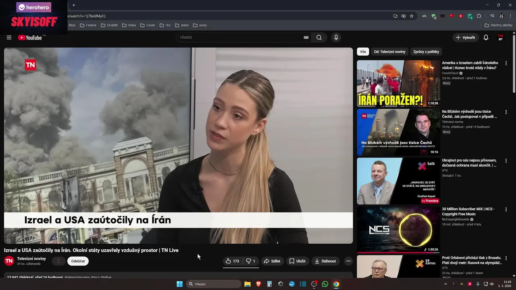Expand hidden system tray icons chevron
Image resolution: width=516 pixels, height=290 pixels.
[x=445, y=284]
